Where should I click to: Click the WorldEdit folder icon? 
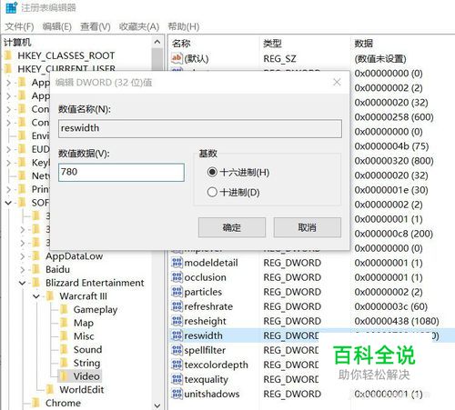pos(50,389)
